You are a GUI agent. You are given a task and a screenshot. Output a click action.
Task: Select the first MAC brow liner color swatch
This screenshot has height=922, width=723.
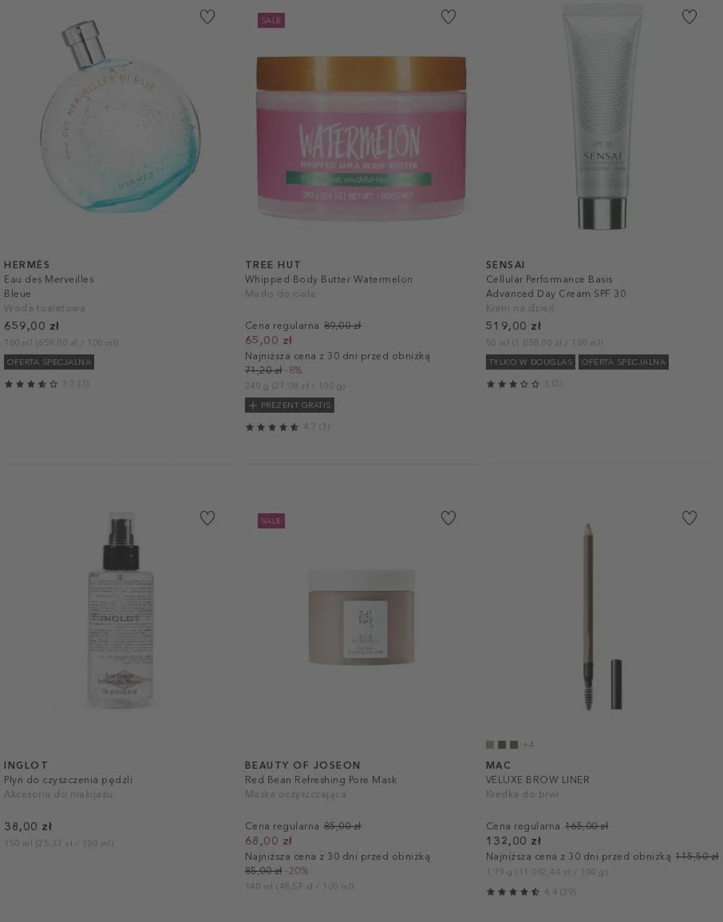[490, 744]
